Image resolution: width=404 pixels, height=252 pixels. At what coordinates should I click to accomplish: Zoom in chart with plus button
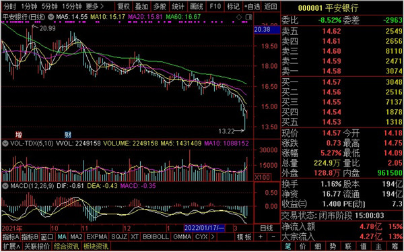point(261,237)
